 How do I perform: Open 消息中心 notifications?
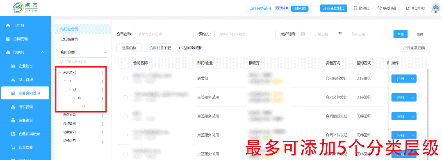click(415, 9)
